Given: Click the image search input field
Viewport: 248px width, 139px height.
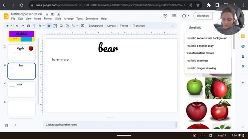Looking at the screenshot, I should pyautogui.click(x=201, y=27).
